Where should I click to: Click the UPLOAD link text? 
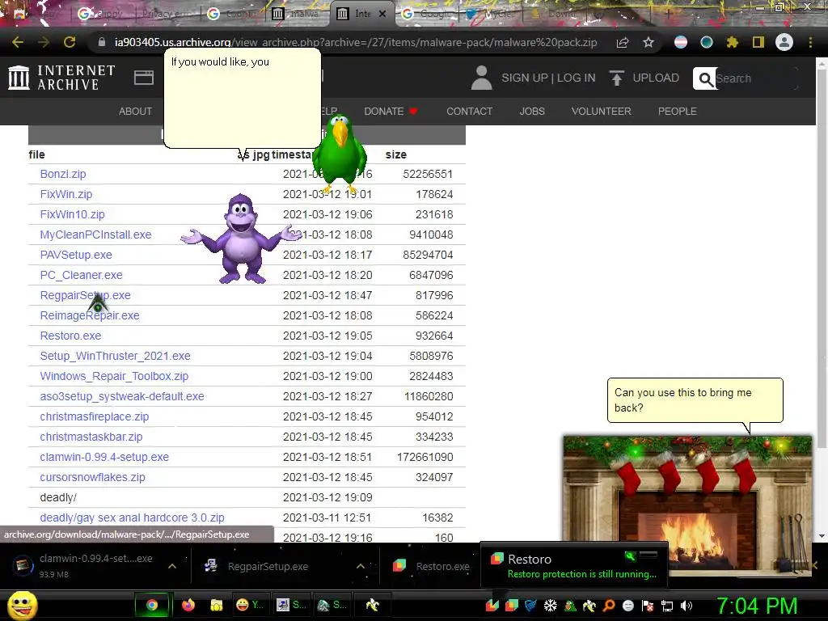click(x=656, y=78)
